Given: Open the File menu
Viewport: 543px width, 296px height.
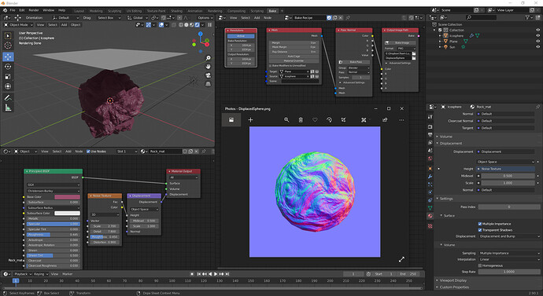Looking at the screenshot, I should (13, 10).
